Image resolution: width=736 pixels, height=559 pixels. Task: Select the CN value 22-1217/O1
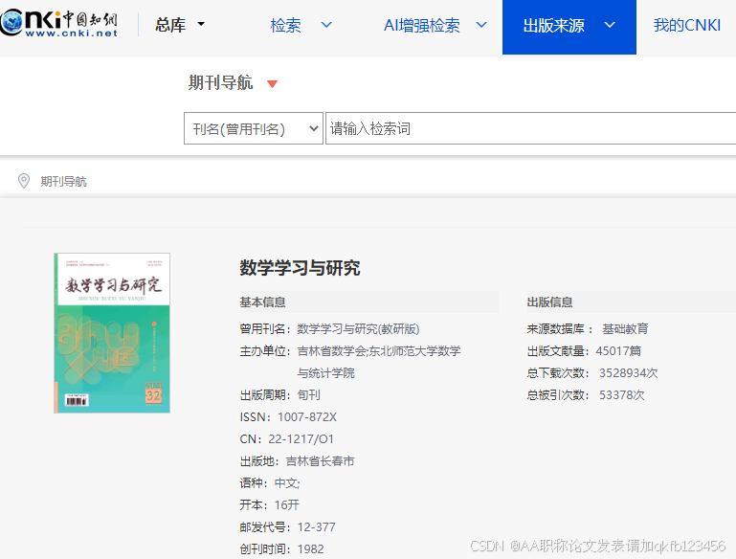click(301, 438)
